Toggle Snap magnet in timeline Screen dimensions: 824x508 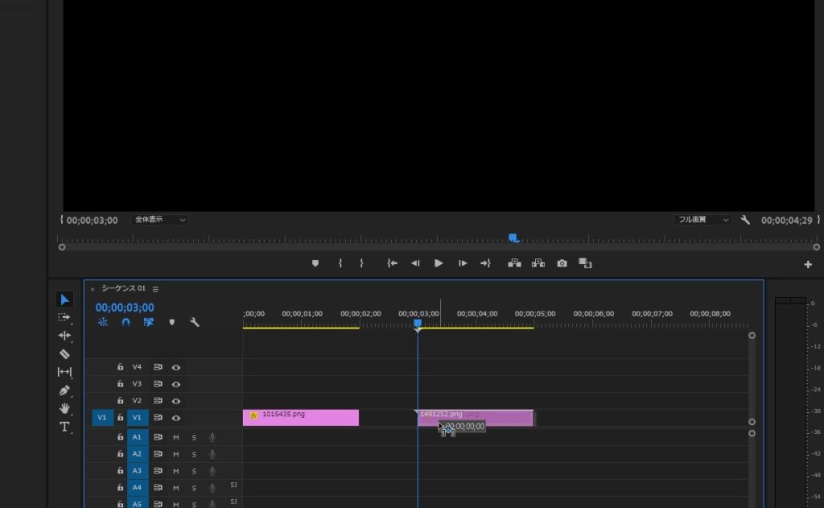point(126,322)
